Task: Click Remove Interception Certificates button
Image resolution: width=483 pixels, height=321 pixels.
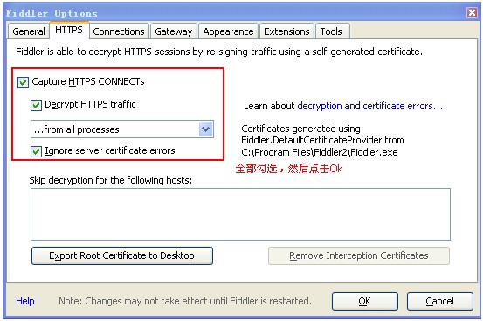Action: pos(359,255)
